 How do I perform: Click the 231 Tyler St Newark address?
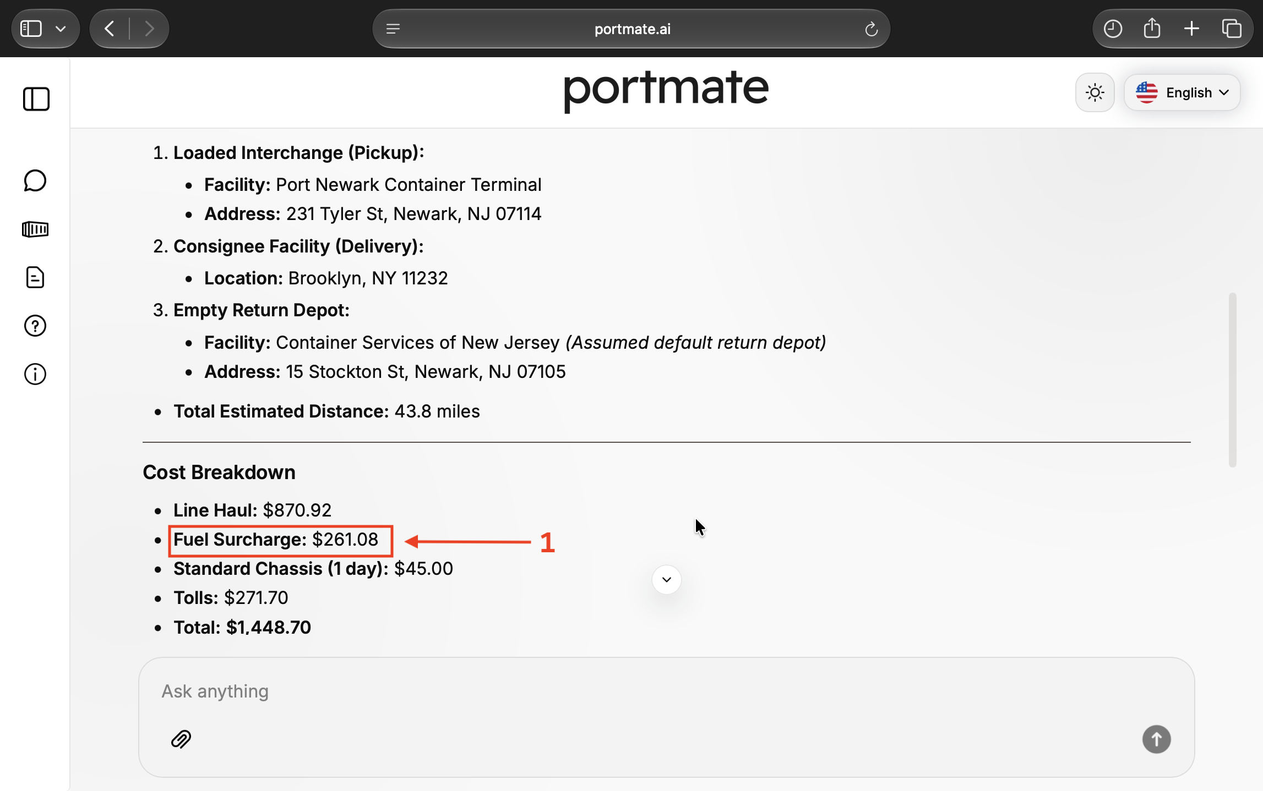coord(413,214)
